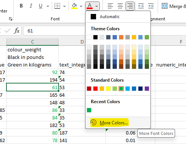Choose standard Dark Blue color
This screenshot has width=186, height=144.
point(140,89)
